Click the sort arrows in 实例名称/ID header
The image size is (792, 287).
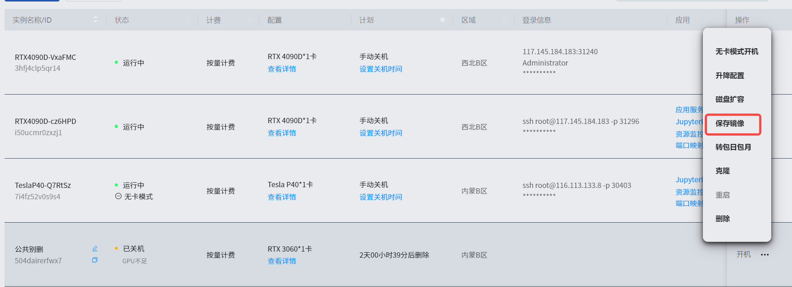click(96, 20)
